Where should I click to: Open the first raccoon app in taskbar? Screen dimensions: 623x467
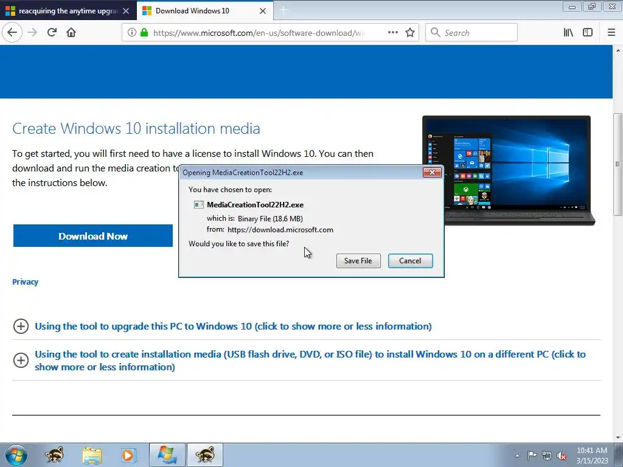(54, 455)
